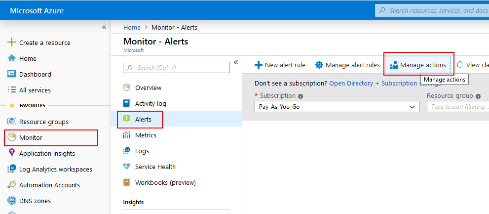
Task: Click Open Directory + Subscription settings link
Action: pos(385,84)
